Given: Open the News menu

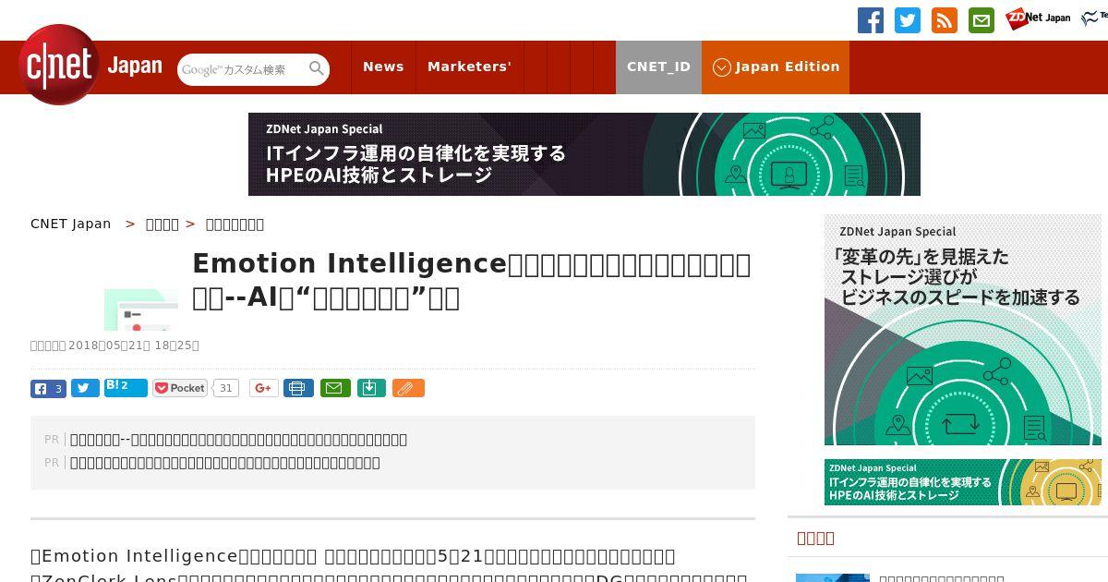Looking at the screenshot, I should [383, 67].
